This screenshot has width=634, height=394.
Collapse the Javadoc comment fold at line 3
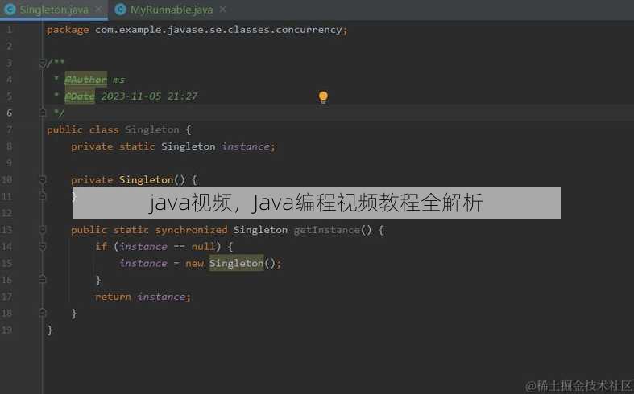[42, 63]
